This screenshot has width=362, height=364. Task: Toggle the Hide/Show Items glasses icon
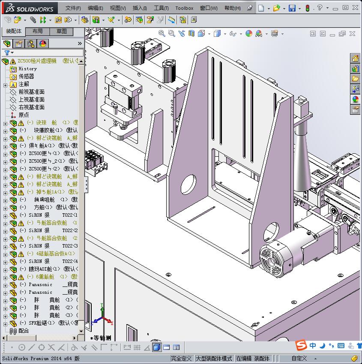coord(232,33)
